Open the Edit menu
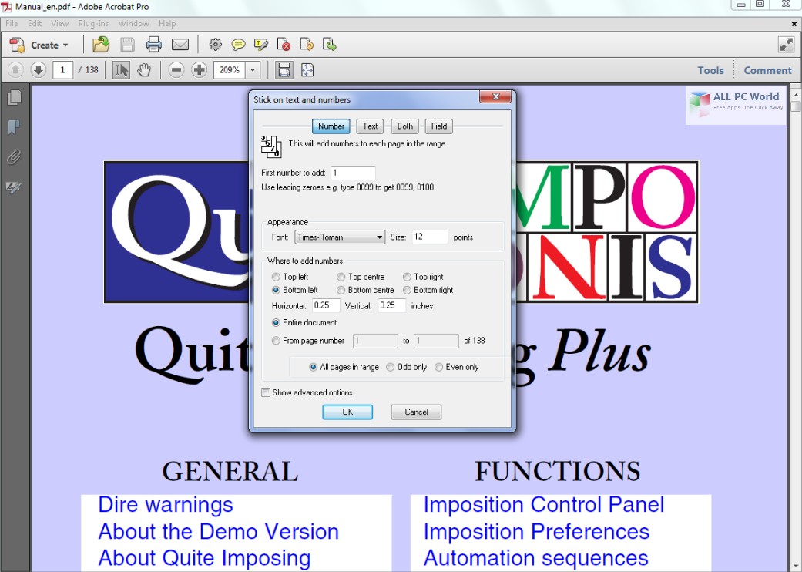The image size is (802, 572). coord(35,24)
